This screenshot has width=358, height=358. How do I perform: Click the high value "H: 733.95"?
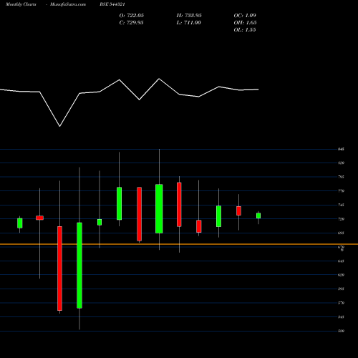pyautogui.click(x=189, y=15)
